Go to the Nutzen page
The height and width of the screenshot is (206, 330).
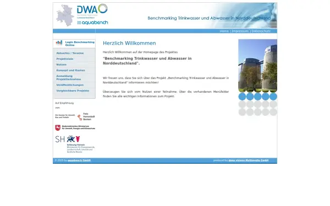(61, 64)
